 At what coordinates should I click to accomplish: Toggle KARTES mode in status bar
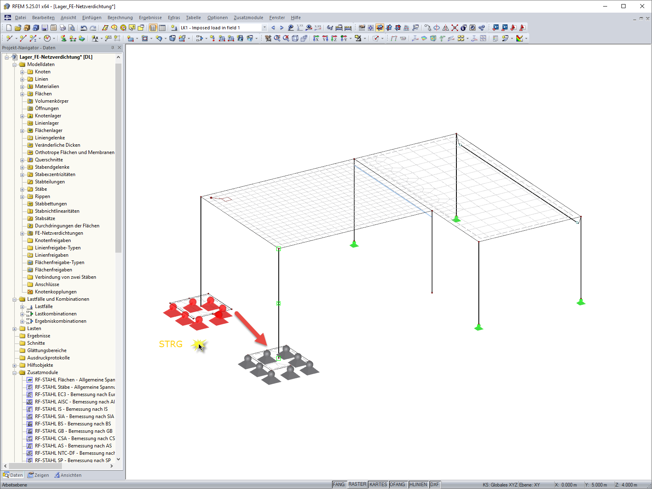(x=378, y=485)
